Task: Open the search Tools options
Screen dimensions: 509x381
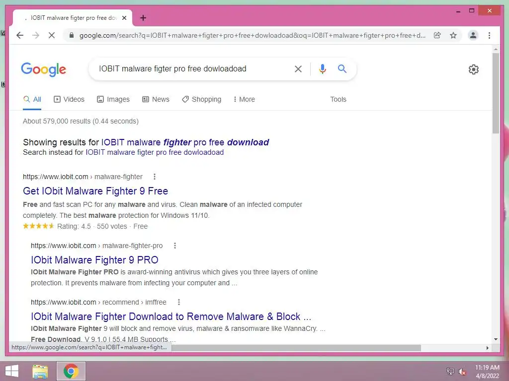Action: [338, 99]
